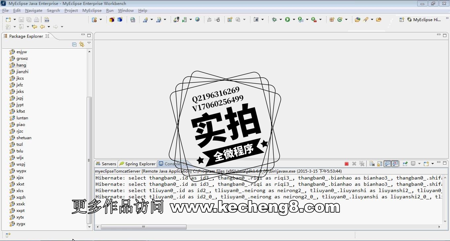
Task: Select the zygx project
Action: click(x=18, y=224)
